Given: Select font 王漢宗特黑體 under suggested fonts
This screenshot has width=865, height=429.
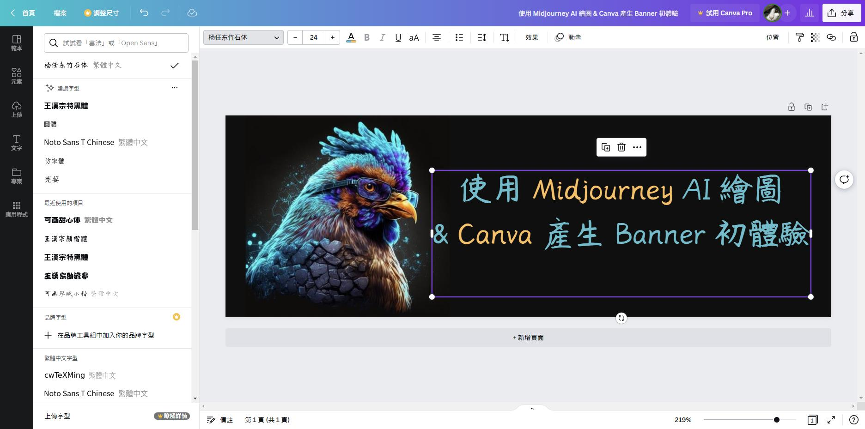Looking at the screenshot, I should pyautogui.click(x=66, y=106).
